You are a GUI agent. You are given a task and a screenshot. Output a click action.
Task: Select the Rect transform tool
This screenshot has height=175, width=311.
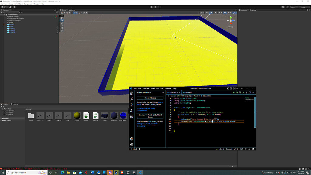62,28
